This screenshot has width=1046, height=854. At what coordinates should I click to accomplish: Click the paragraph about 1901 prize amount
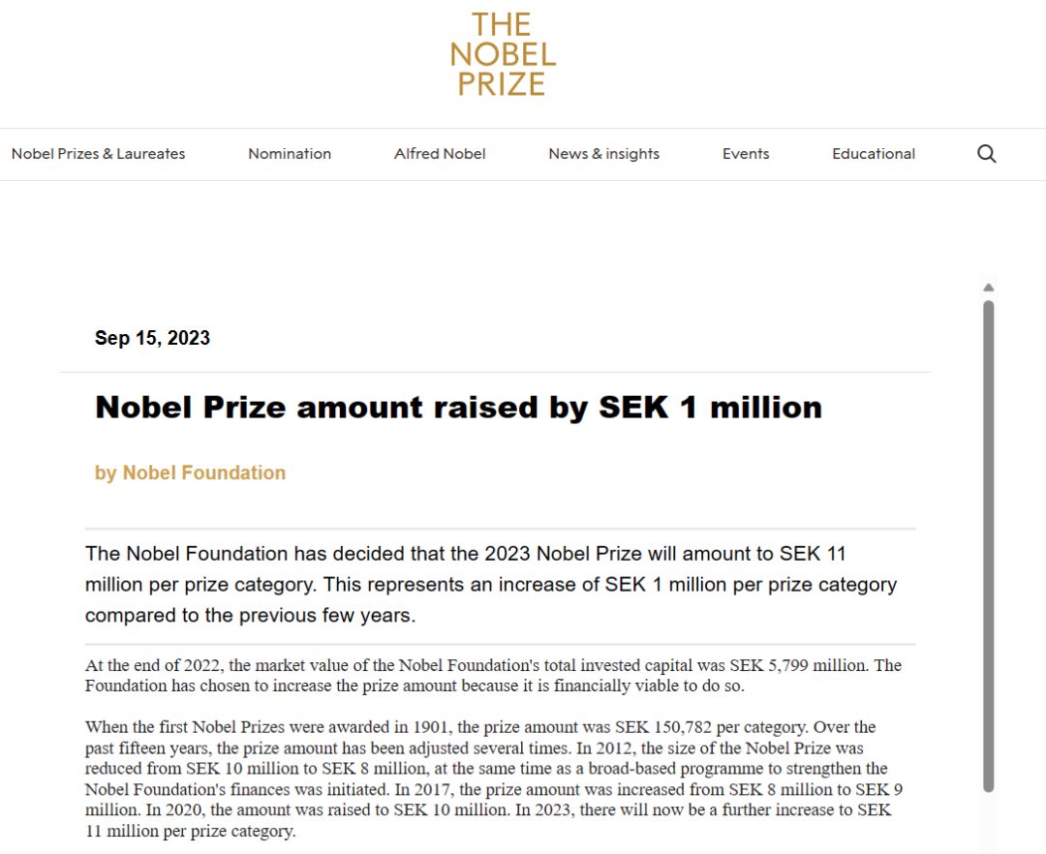point(494,778)
